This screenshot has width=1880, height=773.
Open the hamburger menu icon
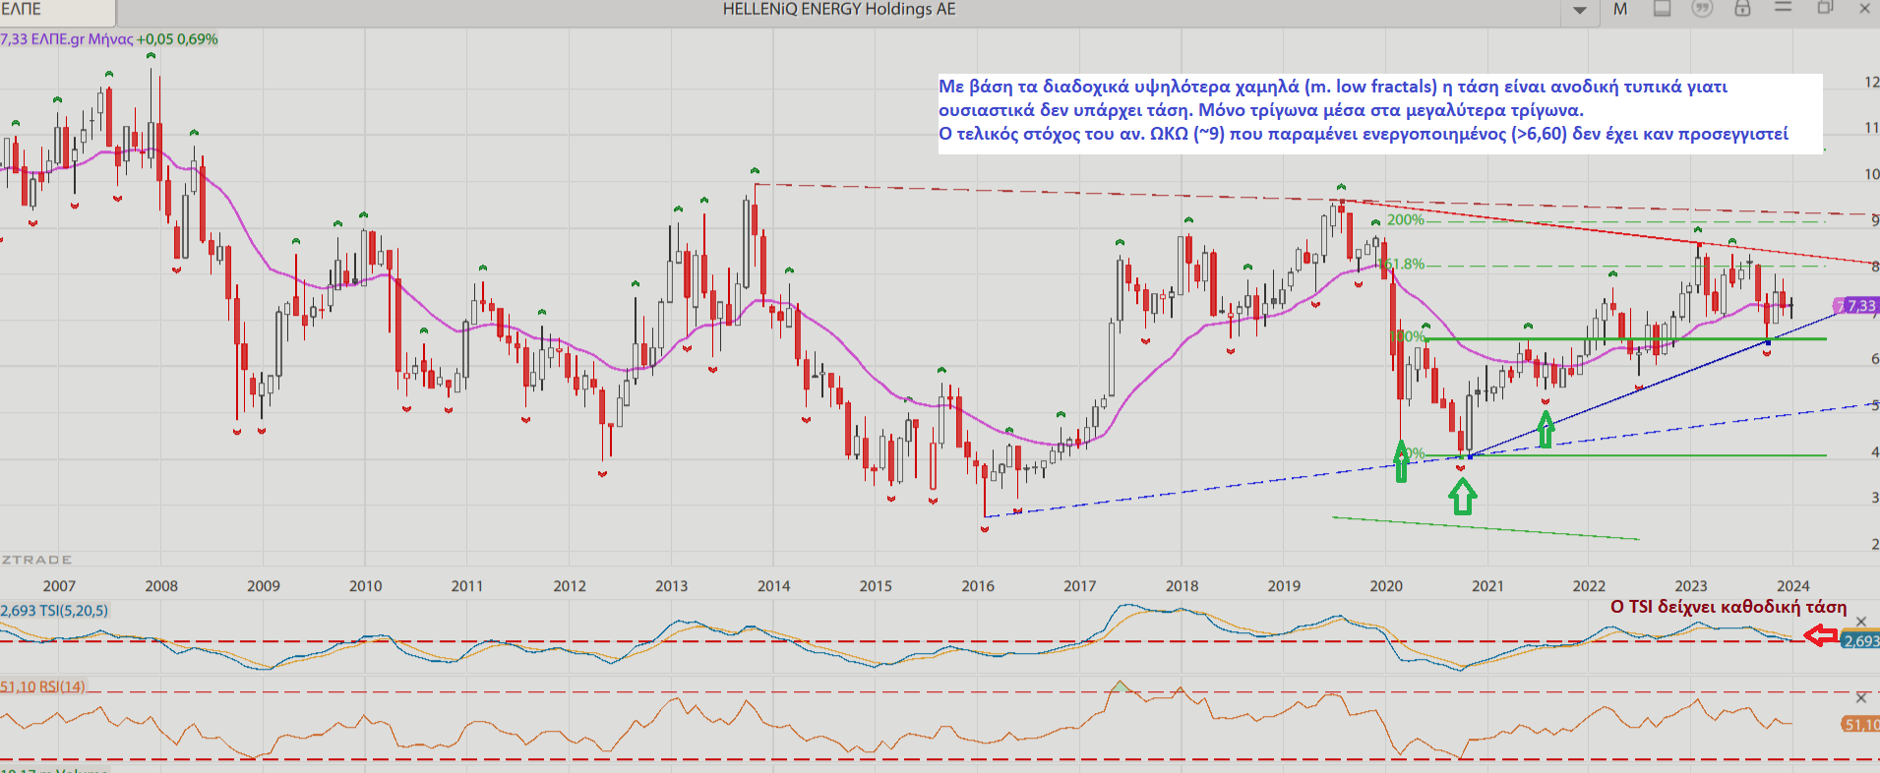1784,8
